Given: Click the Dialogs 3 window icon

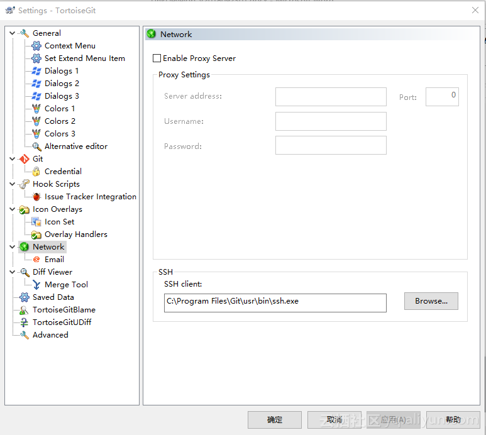Looking at the screenshot, I should pos(36,96).
